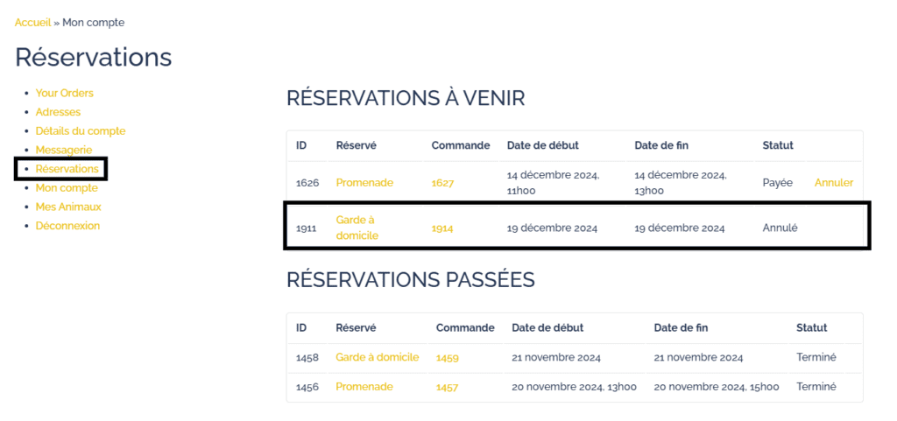Open order number 1914
Image resolution: width=897 pixels, height=421 pixels.
tap(442, 228)
